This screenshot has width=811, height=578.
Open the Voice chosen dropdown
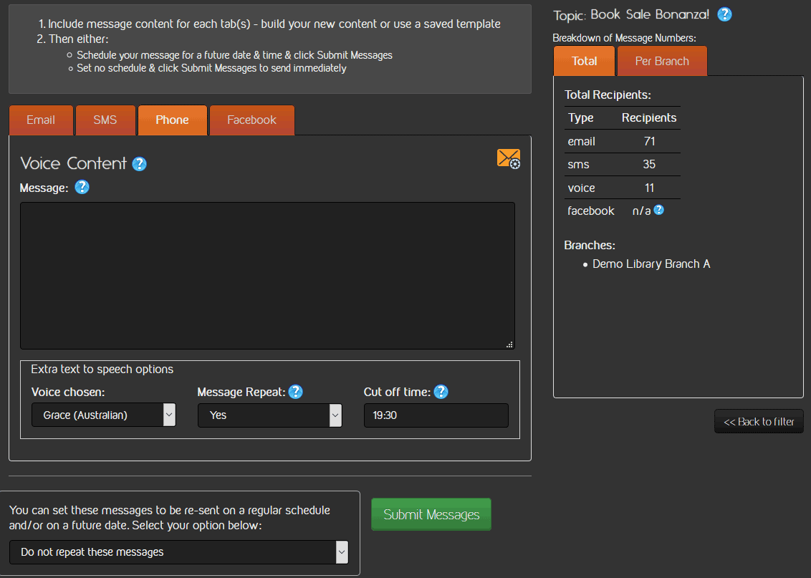point(104,415)
